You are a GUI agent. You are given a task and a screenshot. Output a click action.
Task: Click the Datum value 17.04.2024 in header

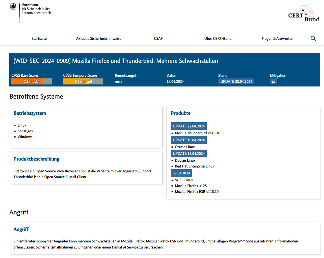pos(175,82)
